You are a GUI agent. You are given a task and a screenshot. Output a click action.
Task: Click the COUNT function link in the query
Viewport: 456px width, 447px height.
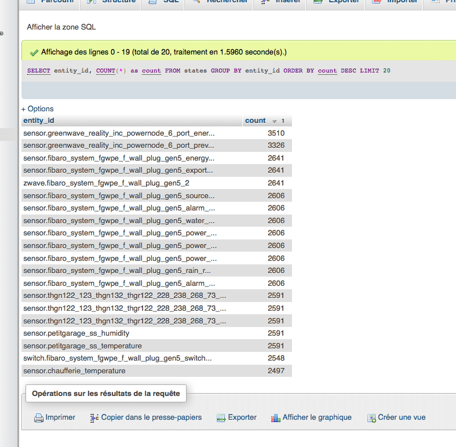105,71
